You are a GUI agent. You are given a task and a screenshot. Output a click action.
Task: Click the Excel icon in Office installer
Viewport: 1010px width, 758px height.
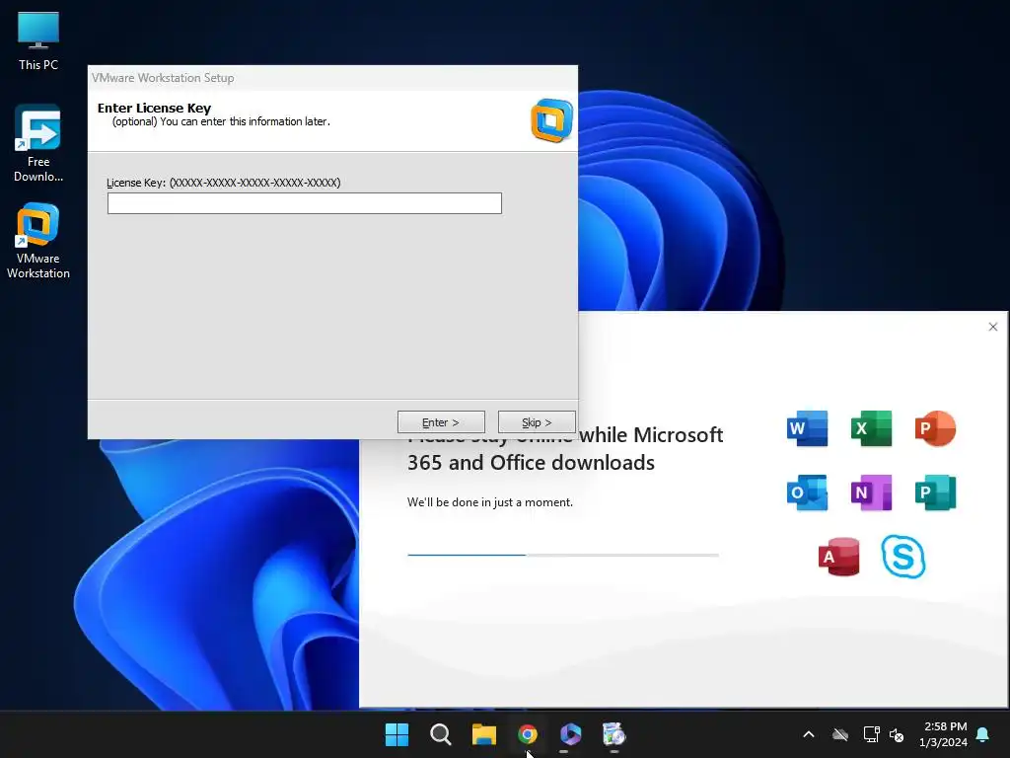pyautogui.click(x=871, y=428)
